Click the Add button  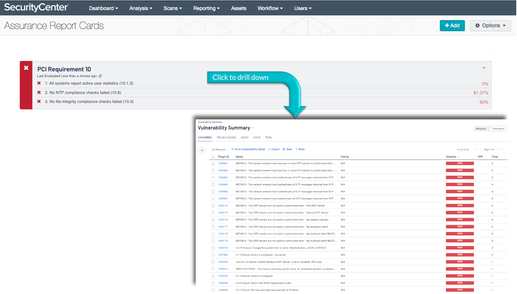coord(452,25)
